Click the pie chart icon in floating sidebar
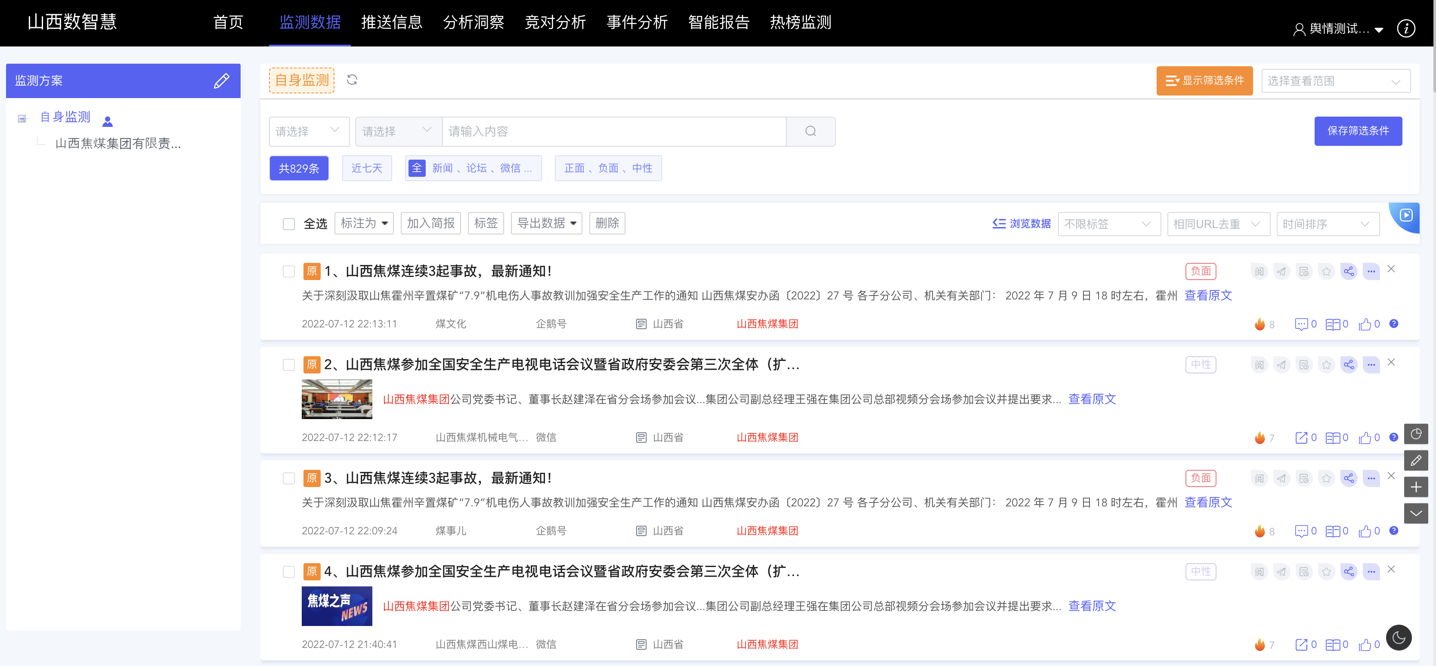1436x666 pixels. [x=1415, y=434]
